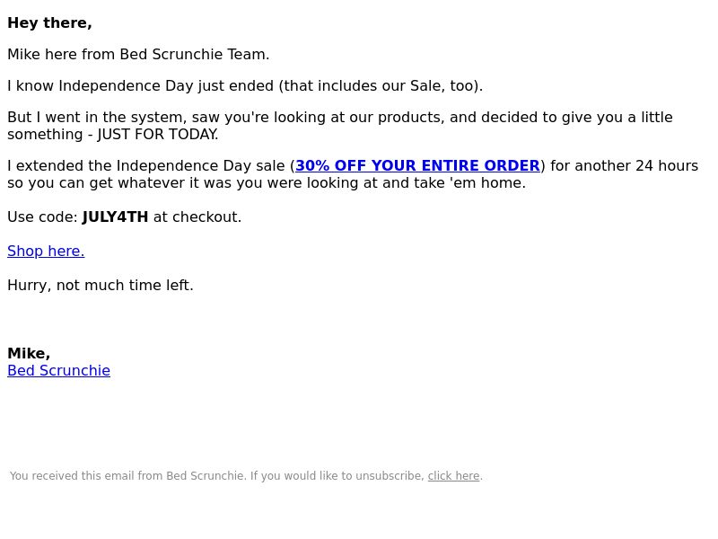Click the Mike here from Bed Scrunchie Team line
Screen dimensions: 718x539
(138, 54)
